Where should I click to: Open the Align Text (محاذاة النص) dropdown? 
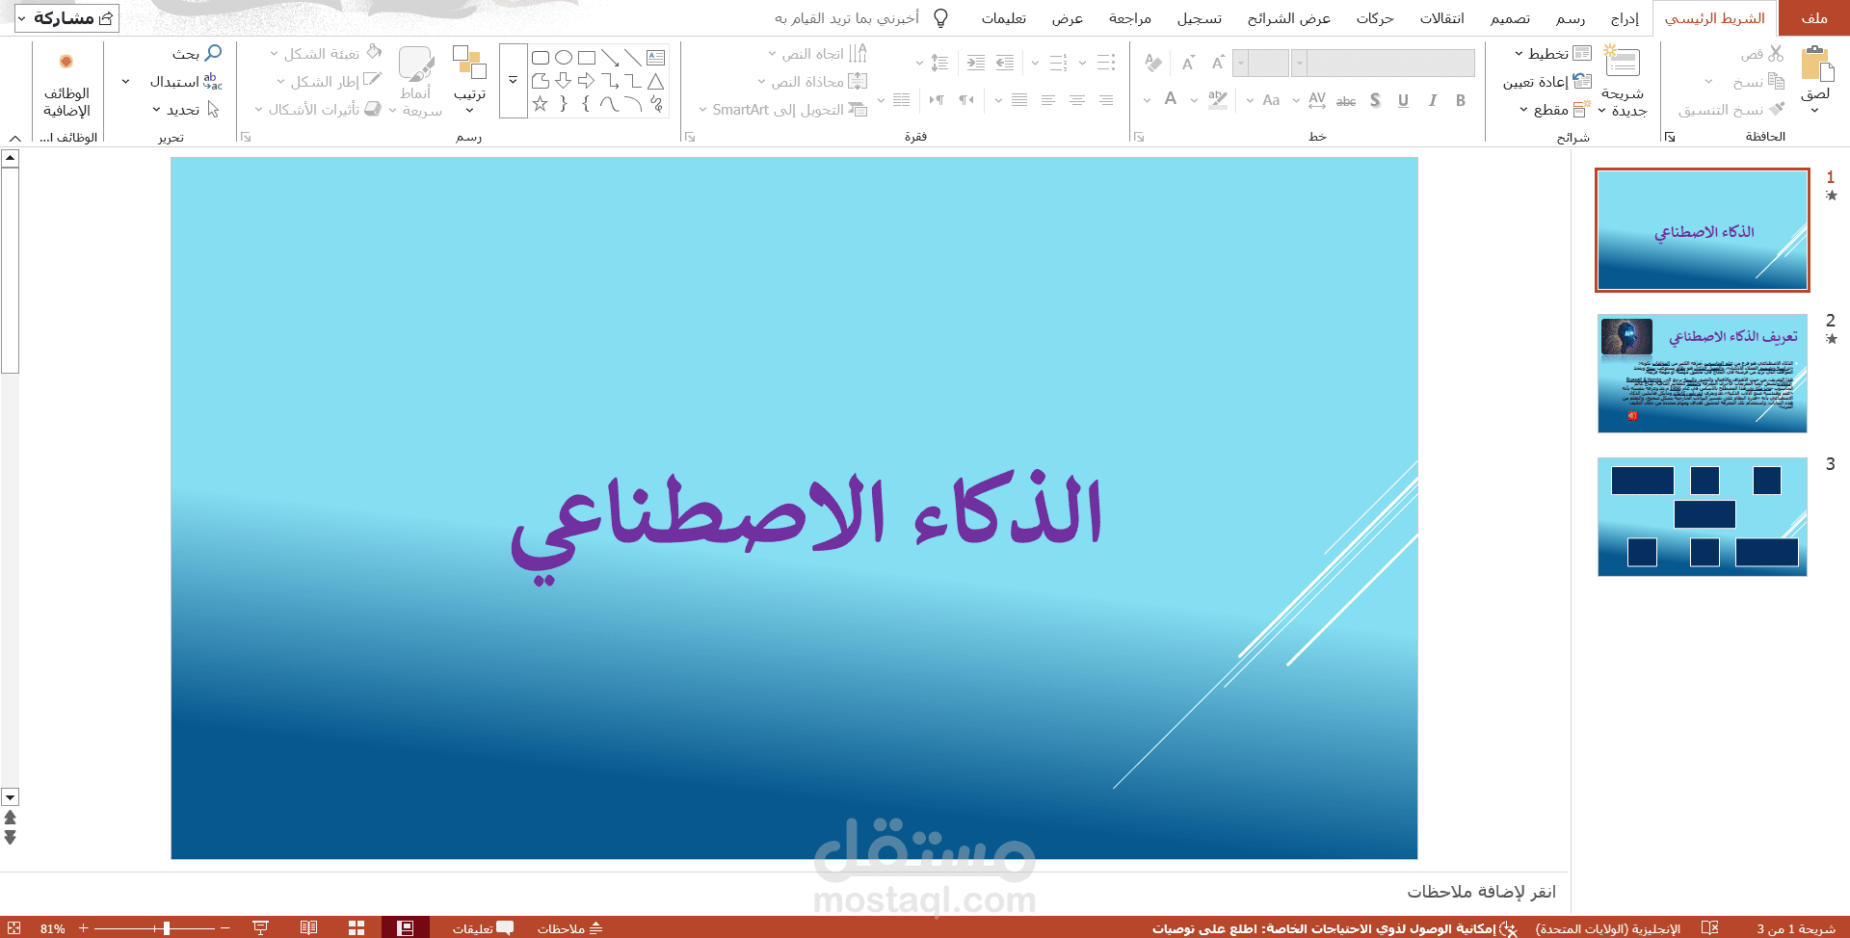pyautogui.click(x=811, y=82)
